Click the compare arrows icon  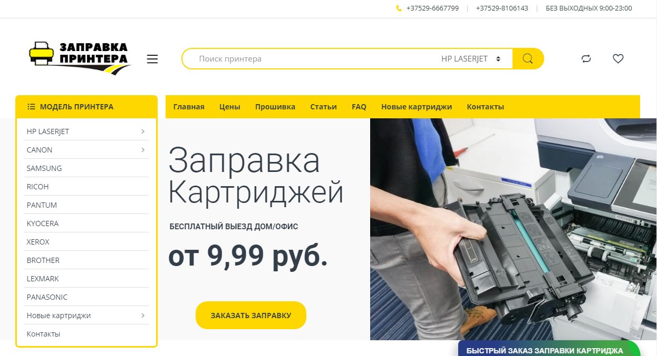coord(586,59)
